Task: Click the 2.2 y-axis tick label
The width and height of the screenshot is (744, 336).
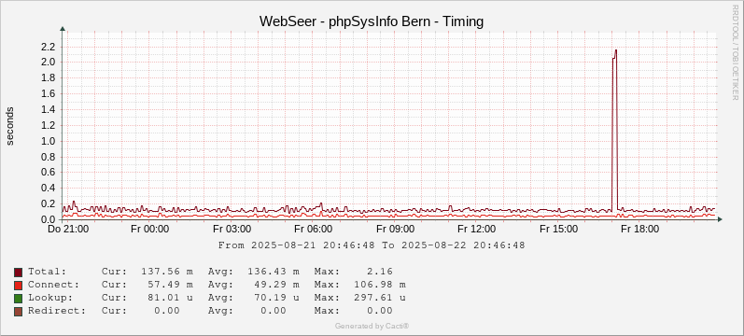Action: tap(49, 47)
